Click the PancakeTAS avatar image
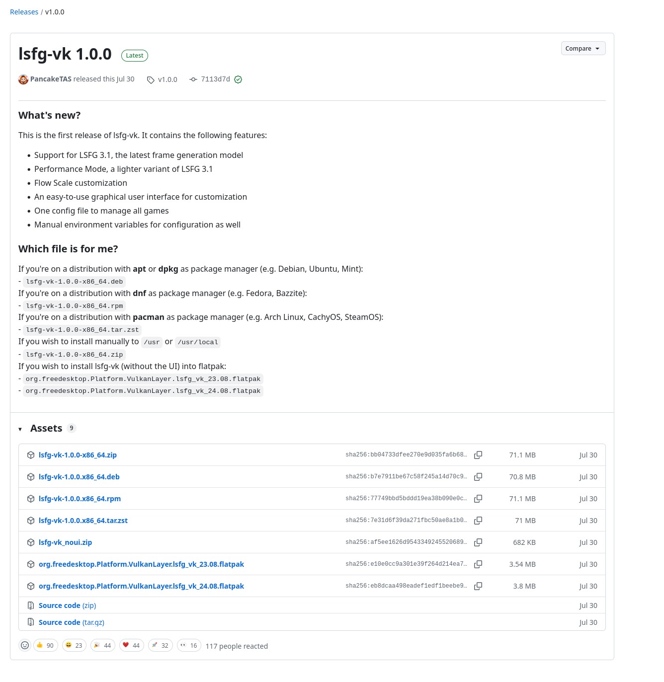Image resolution: width=664 pixels, height=682 pixels. click(x=23, y=79)
